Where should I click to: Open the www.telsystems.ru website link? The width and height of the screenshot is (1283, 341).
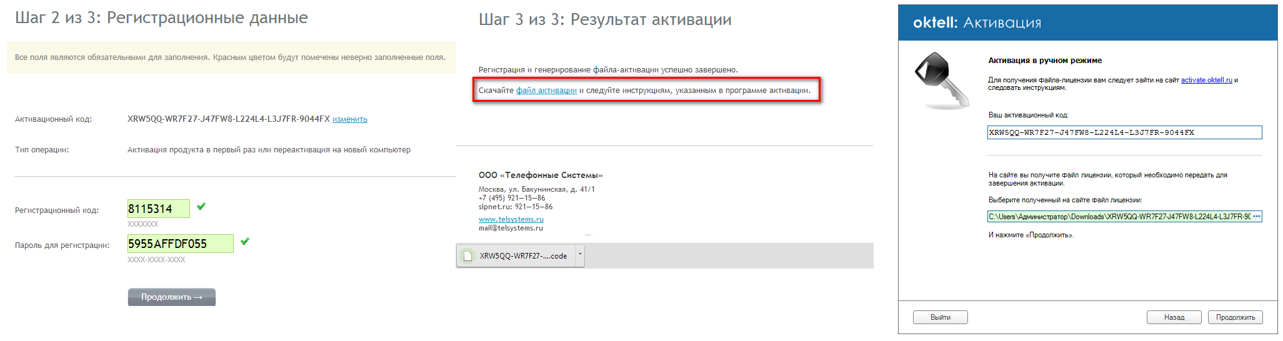(x=511, y=219)
